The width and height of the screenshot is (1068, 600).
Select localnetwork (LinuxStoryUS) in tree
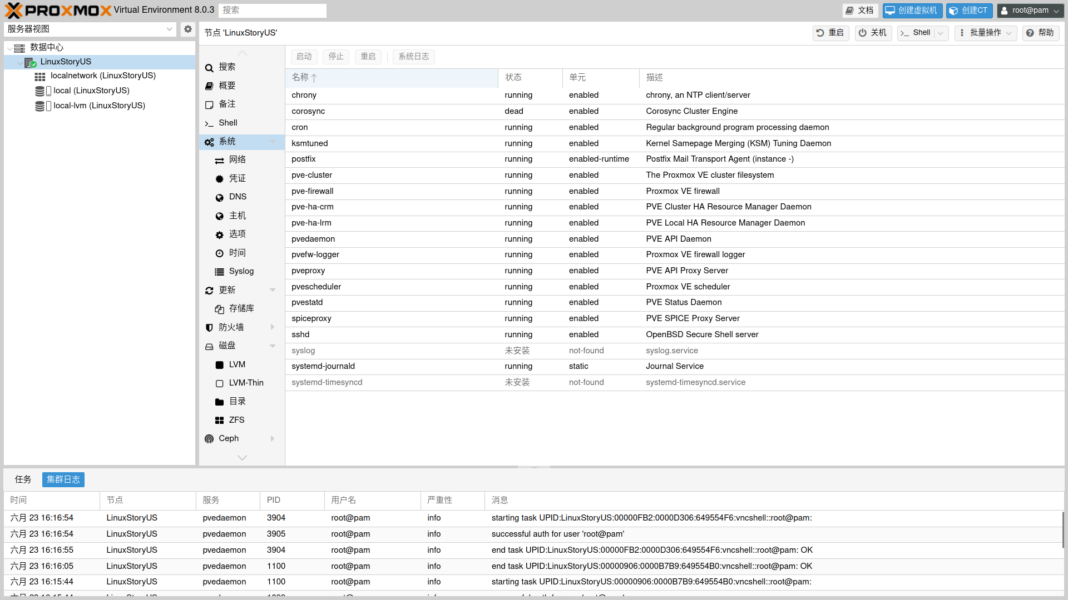[x=103, y=76]
